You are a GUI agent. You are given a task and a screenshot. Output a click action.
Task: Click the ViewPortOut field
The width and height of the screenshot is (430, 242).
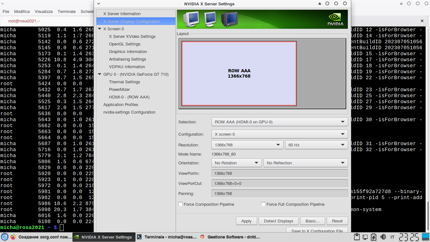pos(279,183)
